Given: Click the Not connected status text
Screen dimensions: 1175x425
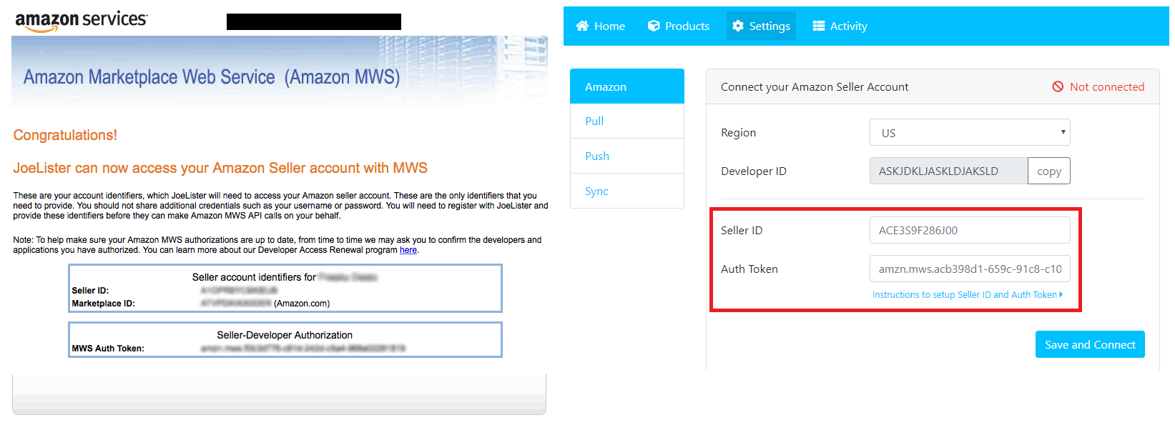Looking at the screenshot, I should pos(1107,86).
